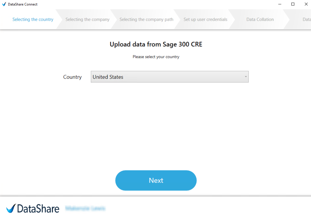
Task: Jump to the 'Data Collation' step
Action: pyautogui.click(x=260, y=19)
